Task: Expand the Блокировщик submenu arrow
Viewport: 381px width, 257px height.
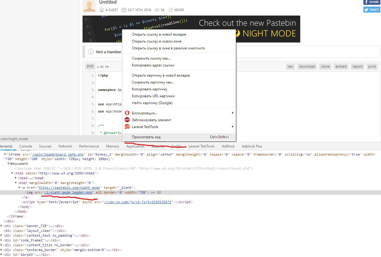Action: pos(232,113)
